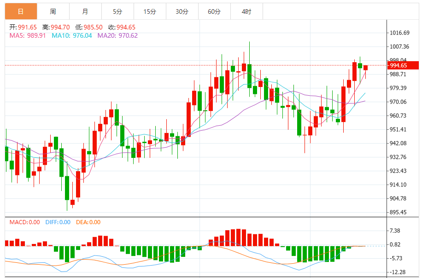Open the 5分 five-minute chart tab
Viewport: 422px width, 278px height.
117,12
